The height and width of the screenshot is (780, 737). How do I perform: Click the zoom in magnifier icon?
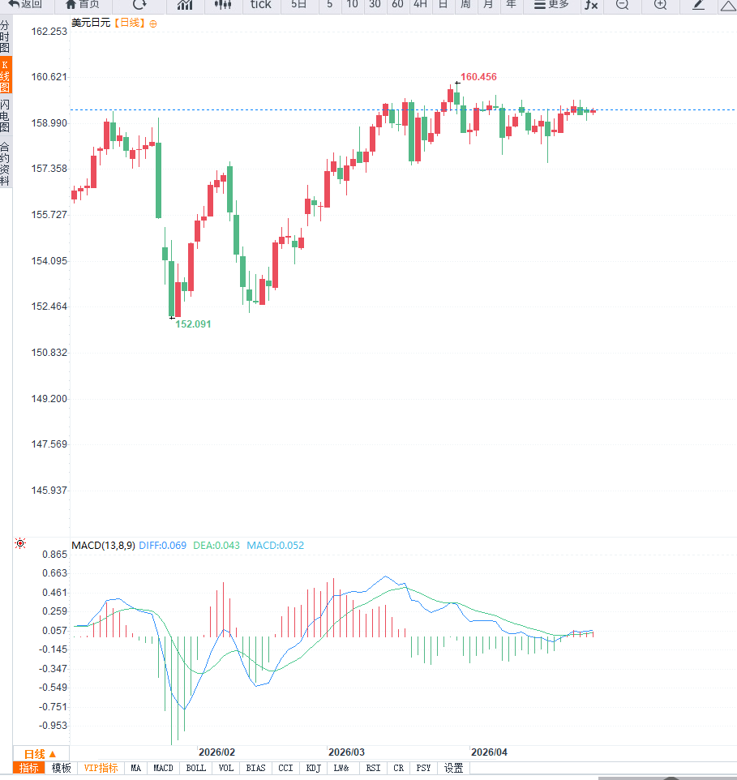(x=660, y=5)
